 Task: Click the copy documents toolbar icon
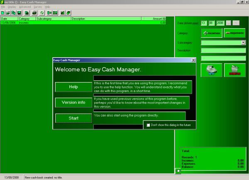point(14,13)
